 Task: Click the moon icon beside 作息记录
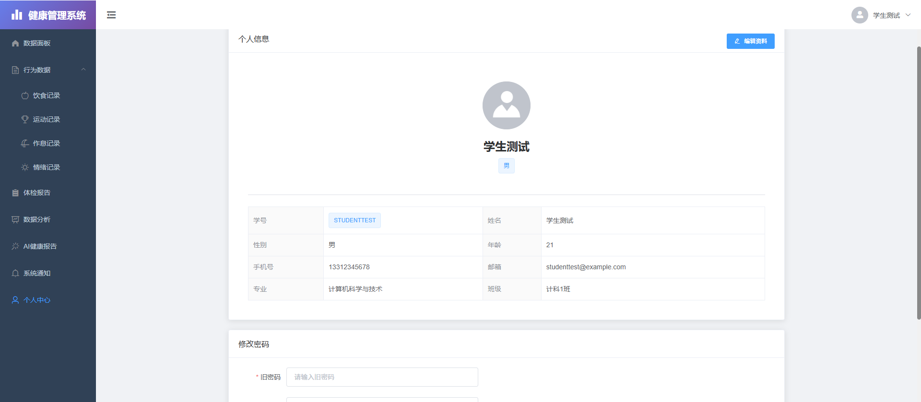[25, 143]
